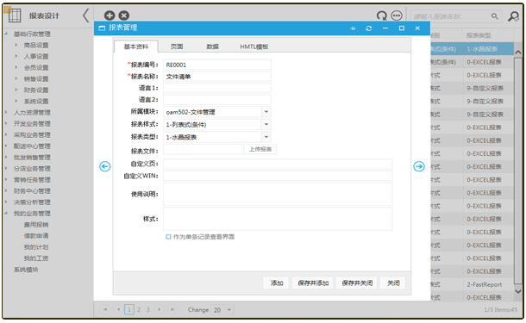Click the refresh icon in the dialog title bar
Screen dimensions: 526x323
click(x=369, y=28)
